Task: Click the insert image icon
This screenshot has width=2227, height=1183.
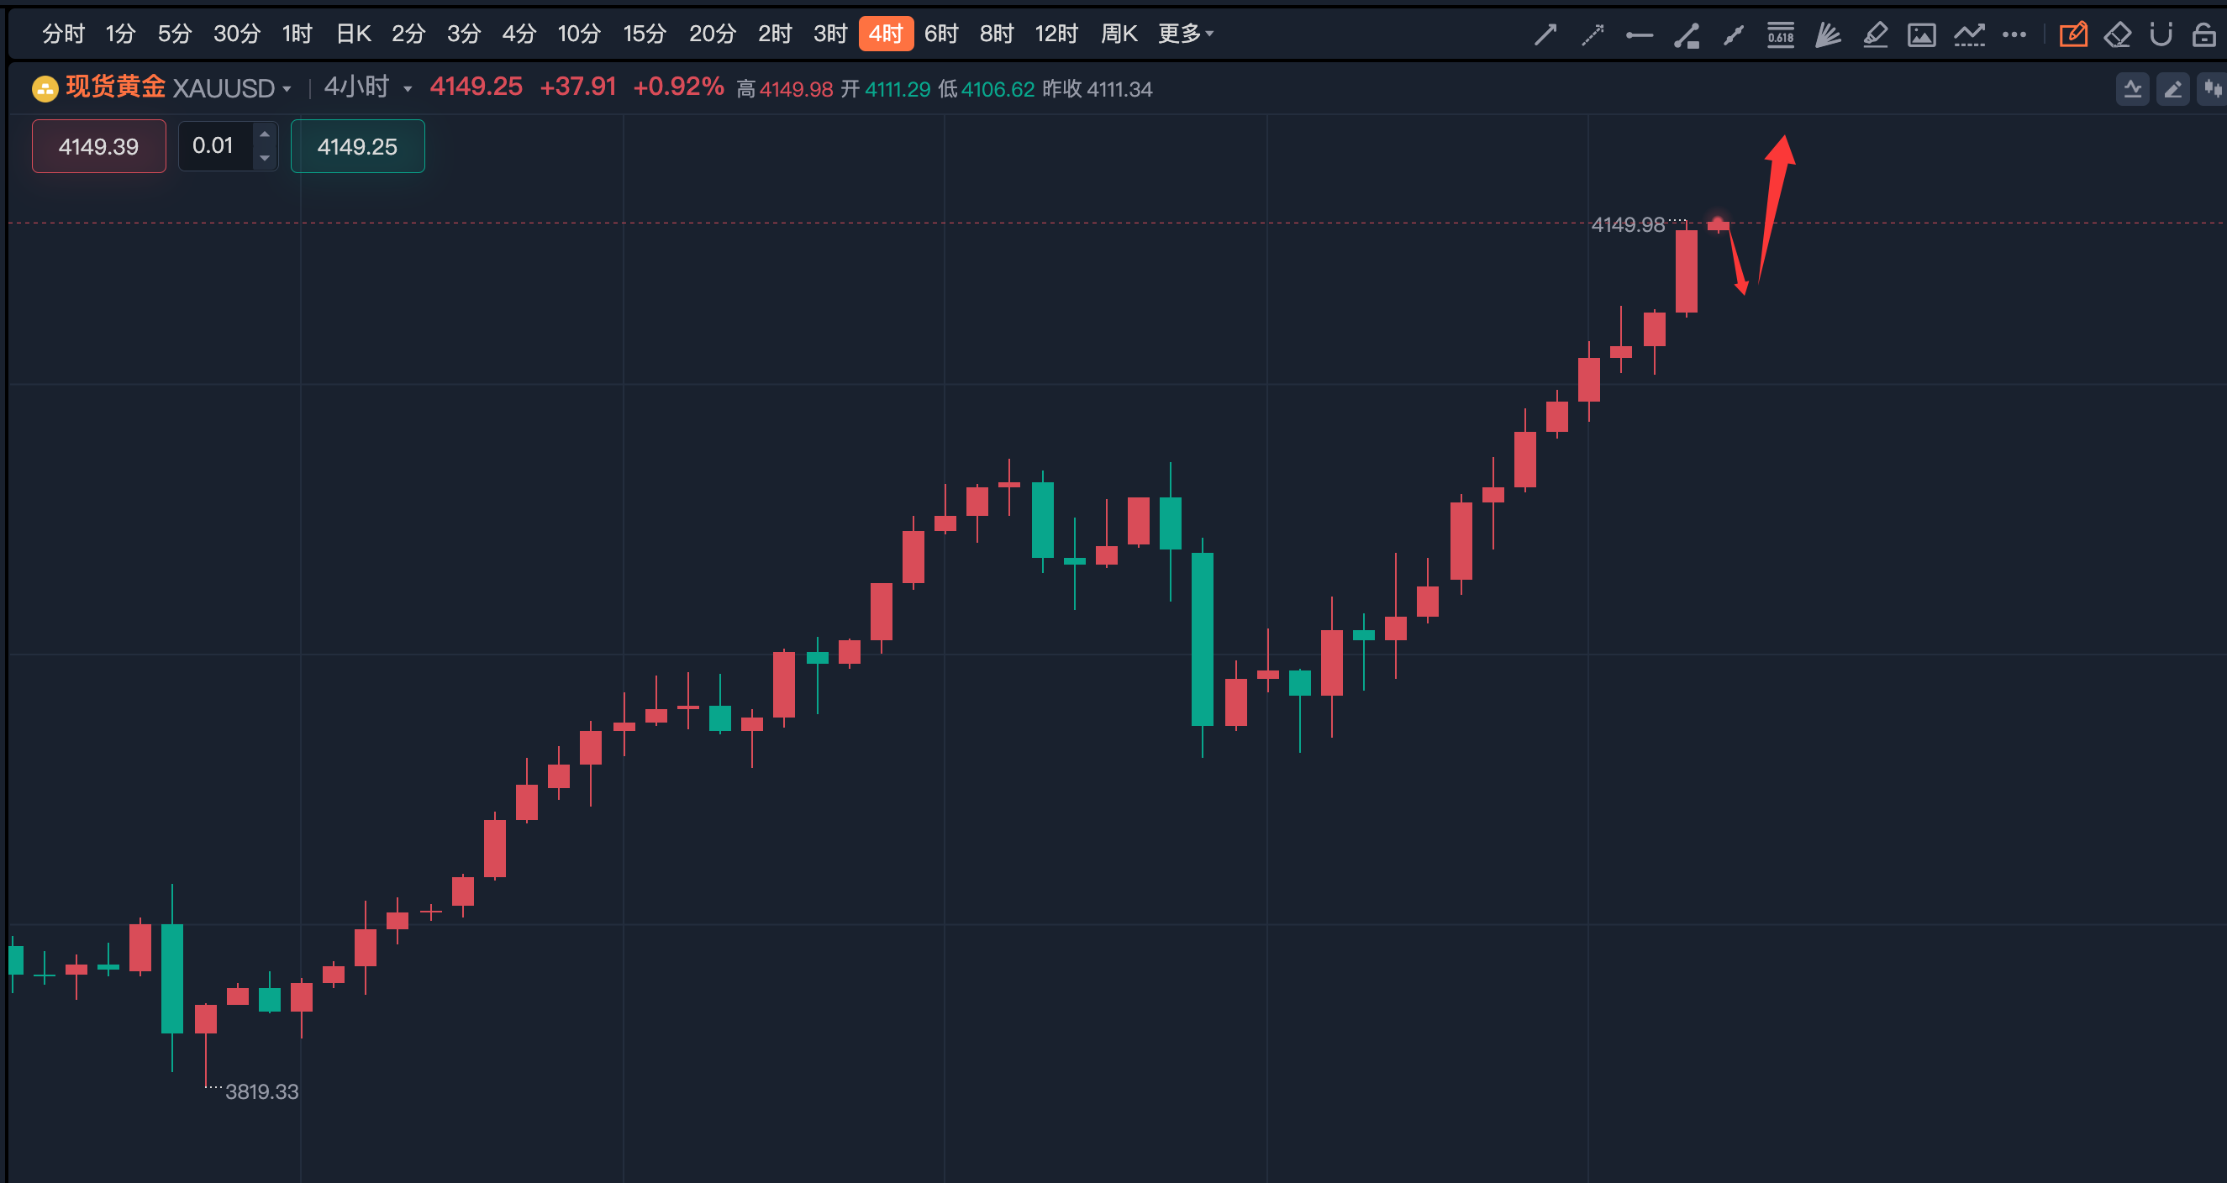Action: pyautogui.click(x=1921, y=34)
